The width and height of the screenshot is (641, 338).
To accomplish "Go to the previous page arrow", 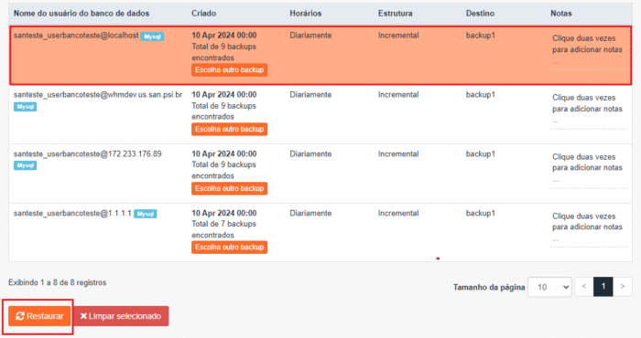I will click(584, 287).
